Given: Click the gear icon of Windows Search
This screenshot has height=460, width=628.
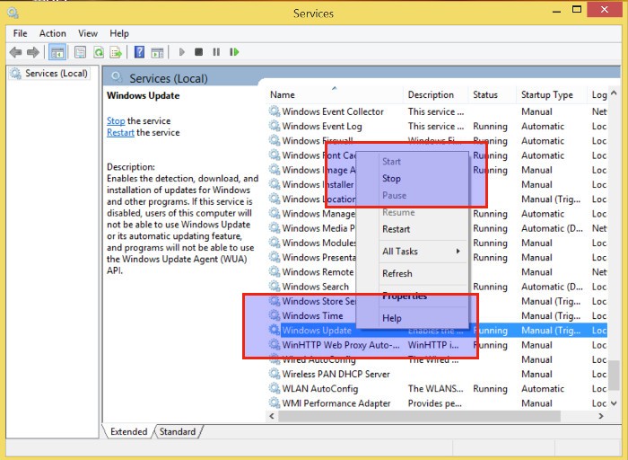Looking at the screenshot, I should [x=275, y=287].
